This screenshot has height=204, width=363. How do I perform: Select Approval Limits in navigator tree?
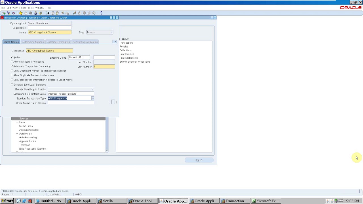(28, 141)
